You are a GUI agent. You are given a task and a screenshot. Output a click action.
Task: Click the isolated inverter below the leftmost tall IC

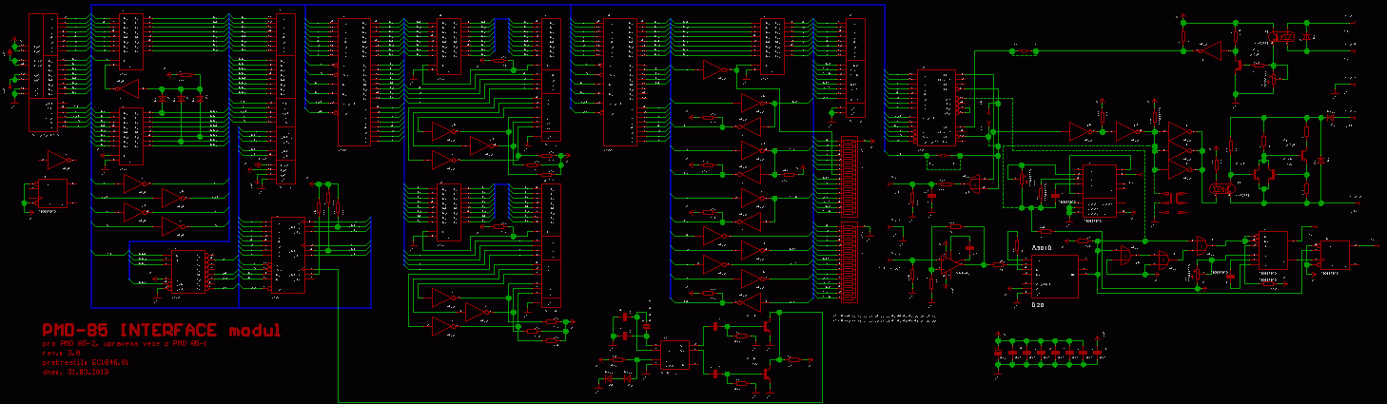pos(59,158)
